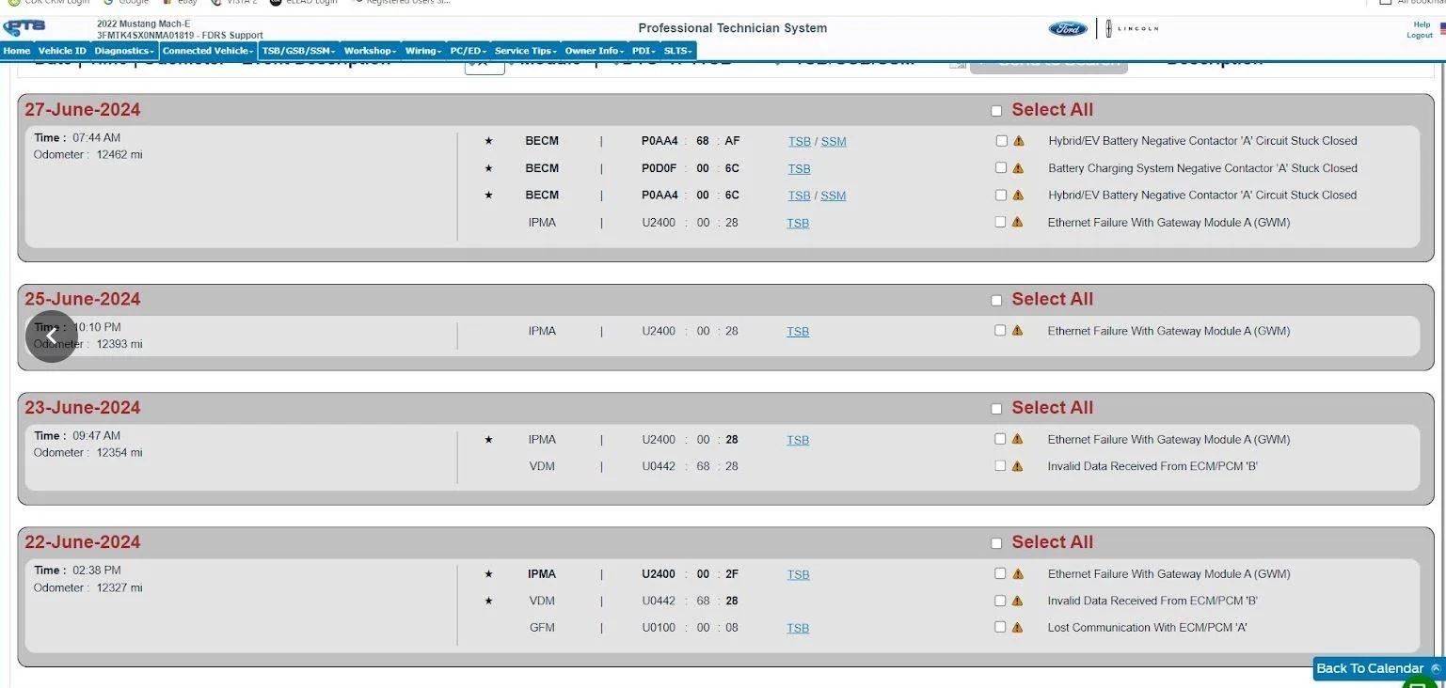Click the Back To Calendar button
Viewport: 1446px width, 688px height.
[x=1378, y=668]
